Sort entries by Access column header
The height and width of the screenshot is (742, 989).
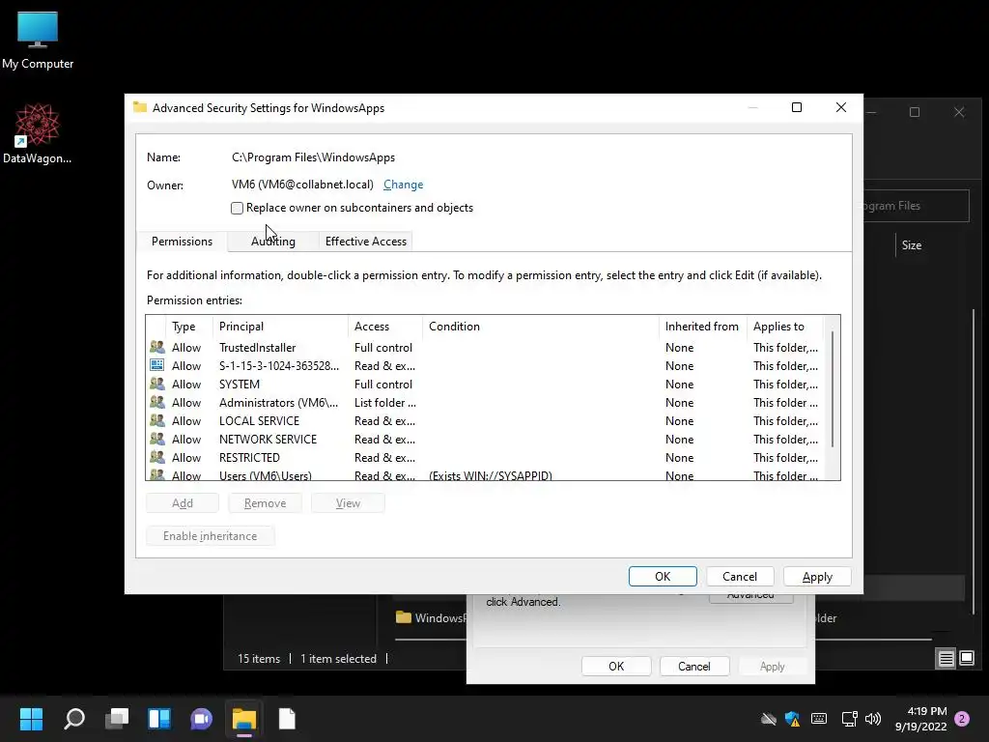385,327
